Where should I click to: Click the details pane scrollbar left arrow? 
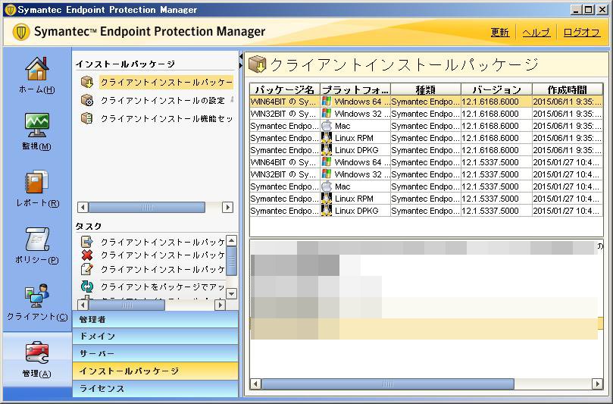point(255,384)
